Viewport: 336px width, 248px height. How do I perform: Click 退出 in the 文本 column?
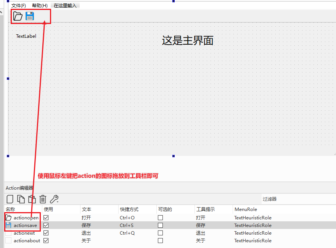pyautogui.click(x=86, y=233)
